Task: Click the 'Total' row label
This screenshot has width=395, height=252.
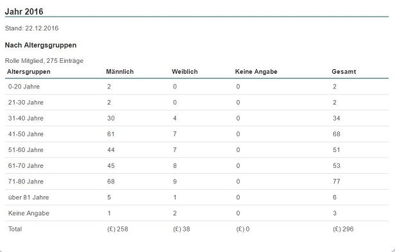Action: (x=15, y=229)
